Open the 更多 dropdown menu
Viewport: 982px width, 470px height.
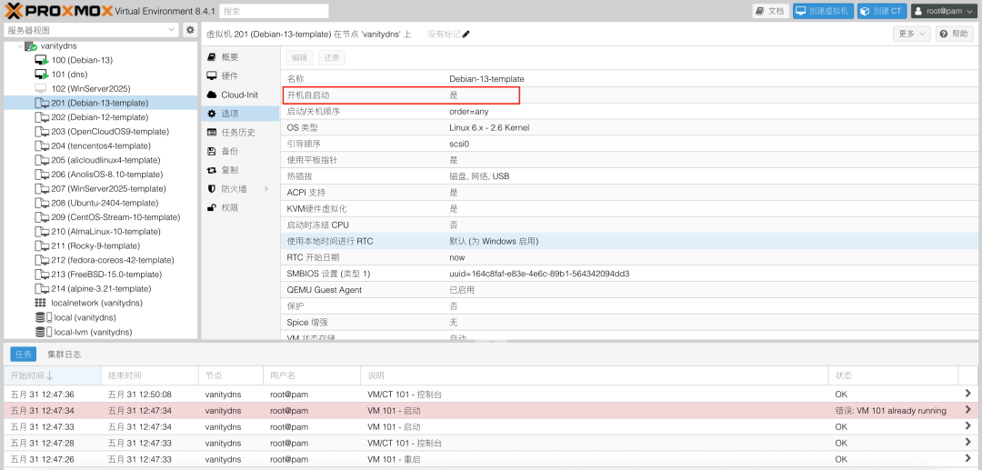coord(911,35)
